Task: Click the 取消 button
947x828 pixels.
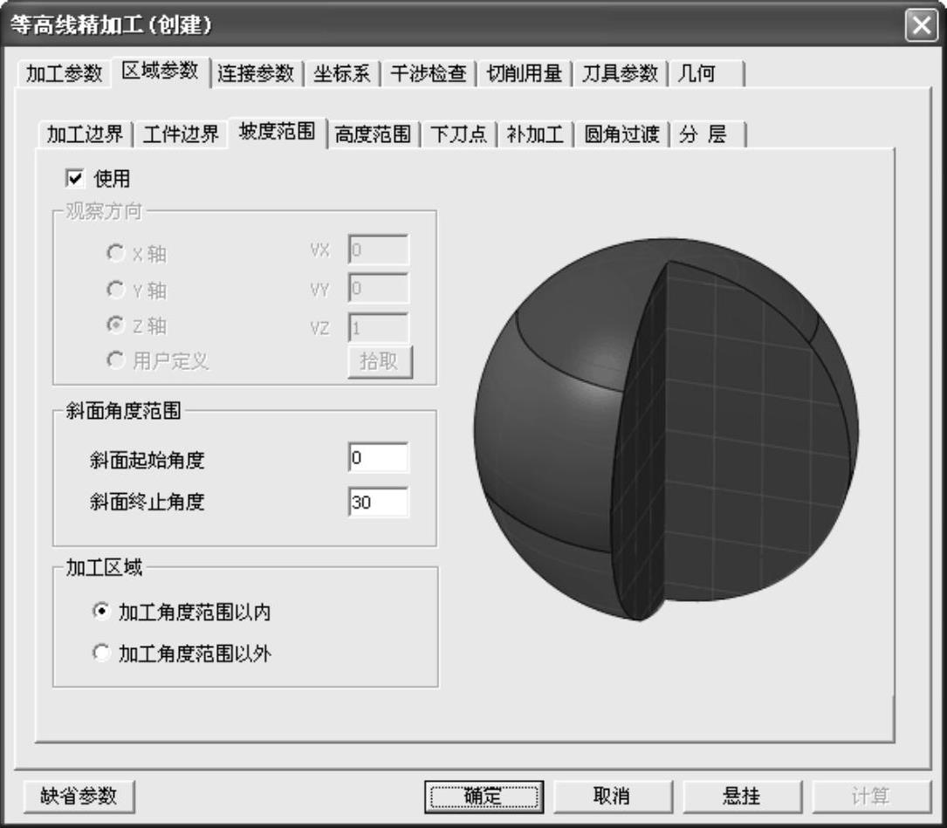Action: click(x=612, y=796)
